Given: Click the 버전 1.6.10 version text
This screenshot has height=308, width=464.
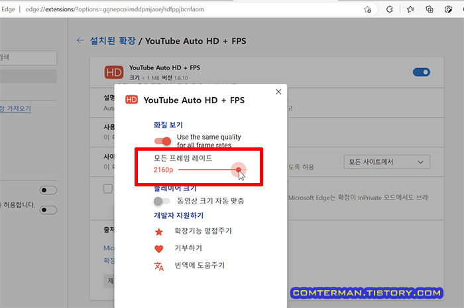Looking at the screenshot, I should coord(175,78).
